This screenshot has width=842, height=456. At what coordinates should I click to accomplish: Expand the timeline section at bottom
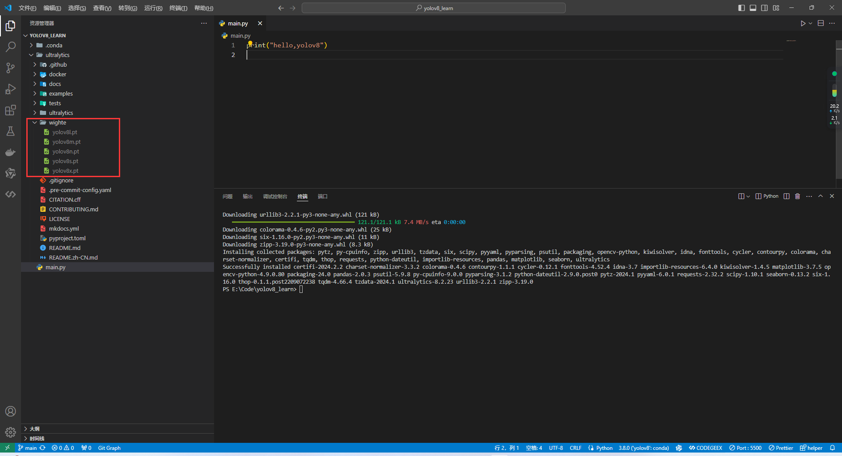pos(118,438)
